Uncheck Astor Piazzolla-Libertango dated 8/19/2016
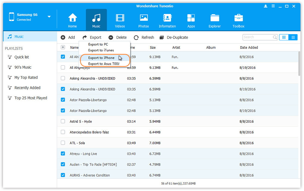 pyautogui.click(x=63, y=111)
